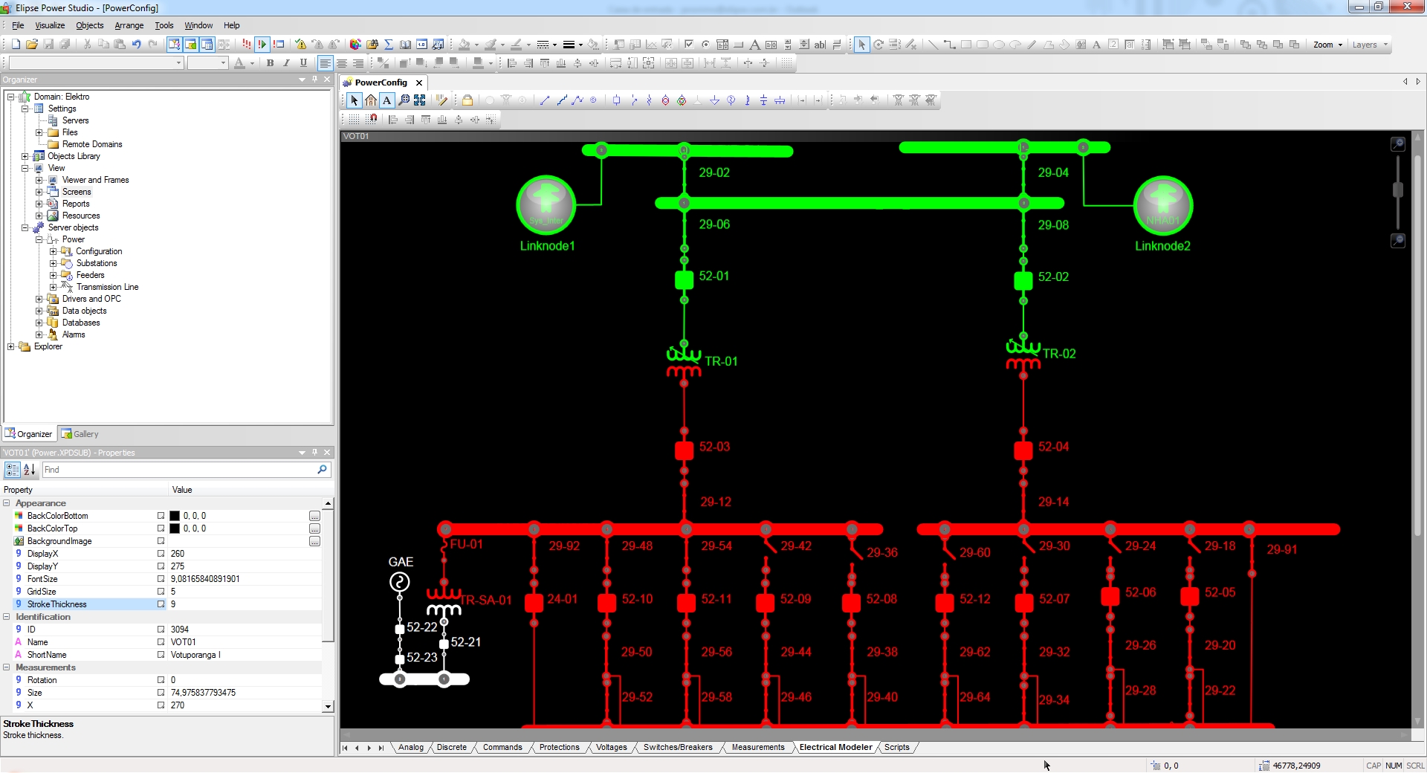The image size is (1427, 773).
Task: Toggle bold text formatting
Action: 270,63
